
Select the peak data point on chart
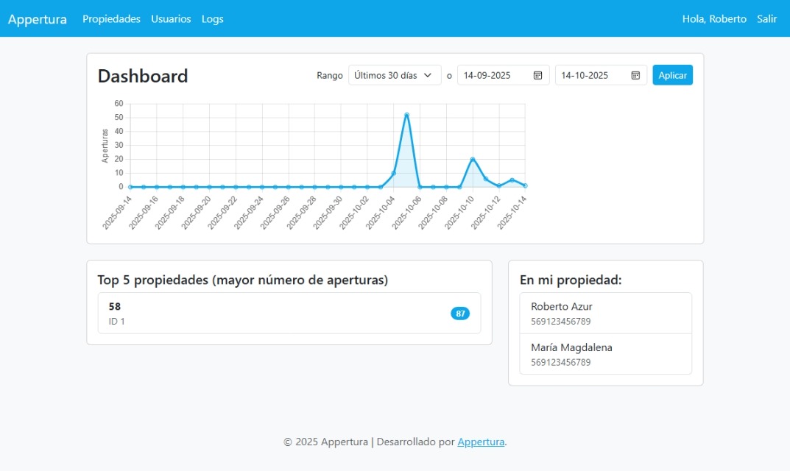[x=406, y=115]
